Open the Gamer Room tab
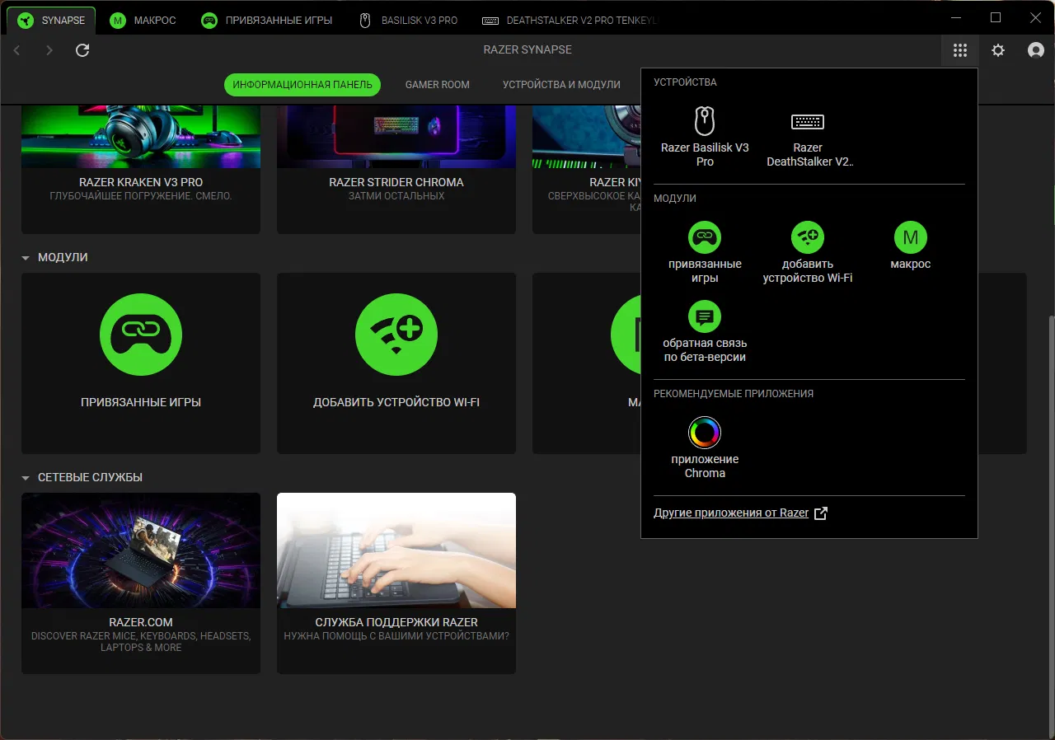Viewport: 1055px width, 740px height. click(438, 85)
